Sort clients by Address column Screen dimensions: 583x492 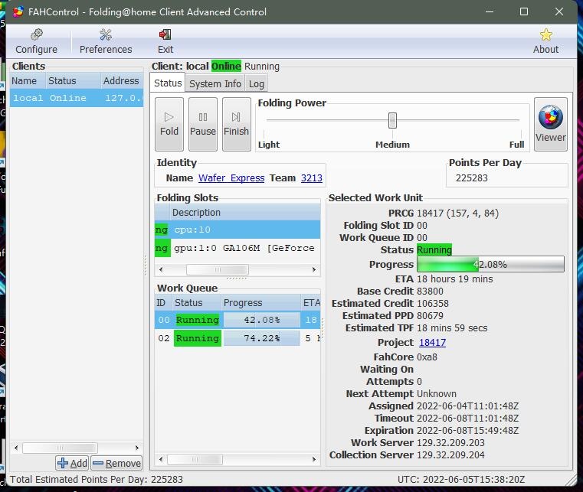point(122,80)
